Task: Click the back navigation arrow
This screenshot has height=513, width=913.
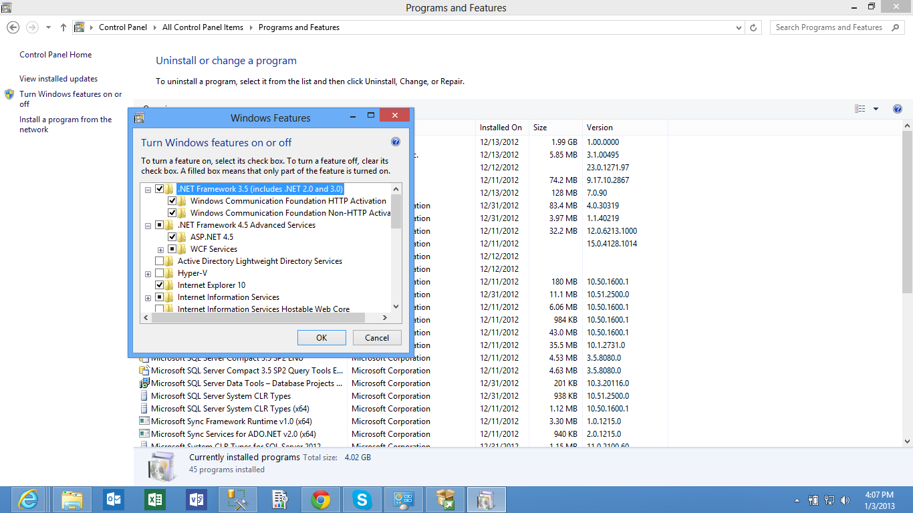Action: [12, 27]
